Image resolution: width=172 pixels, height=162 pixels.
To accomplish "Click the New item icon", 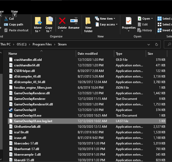I will coord(97,19).
